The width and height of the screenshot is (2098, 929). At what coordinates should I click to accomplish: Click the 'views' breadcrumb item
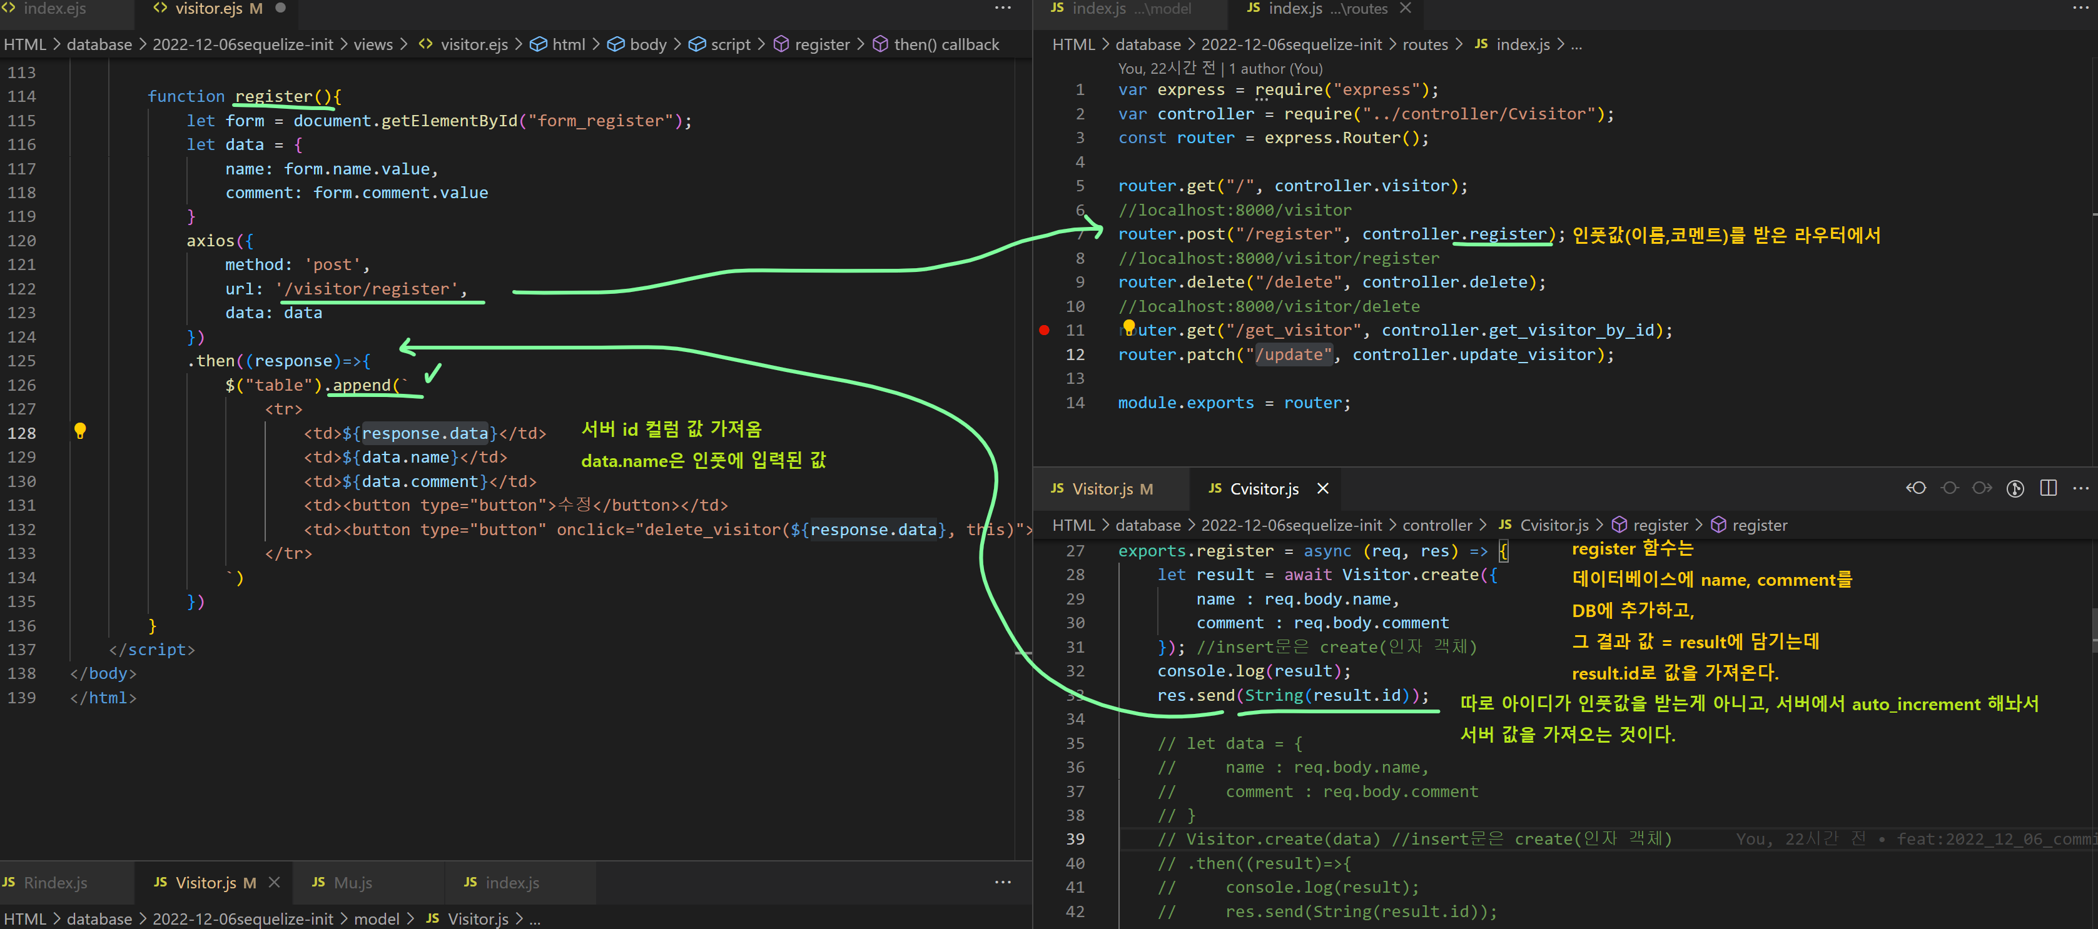372,45
